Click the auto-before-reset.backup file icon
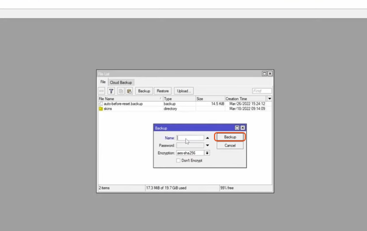Image resolution: width=367 pixels, height=231 pixels. pos(101,104)
